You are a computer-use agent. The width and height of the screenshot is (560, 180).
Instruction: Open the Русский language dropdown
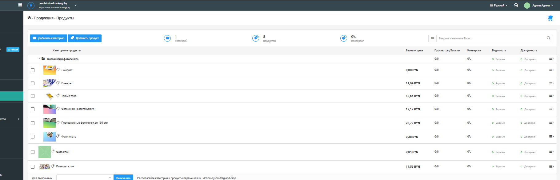click(499, 5)
